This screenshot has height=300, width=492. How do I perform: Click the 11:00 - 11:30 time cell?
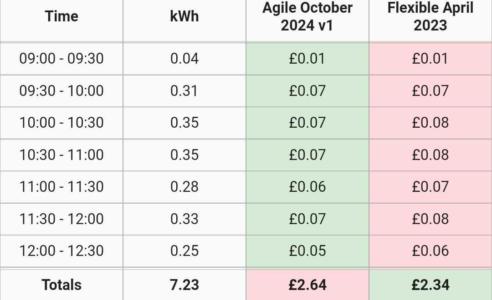pos(61,187)
